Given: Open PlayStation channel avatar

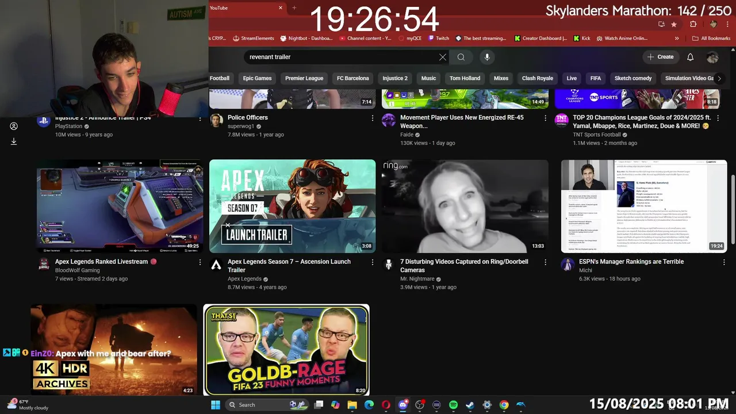Looking at the screenshot, I should (x=43, y=121).
